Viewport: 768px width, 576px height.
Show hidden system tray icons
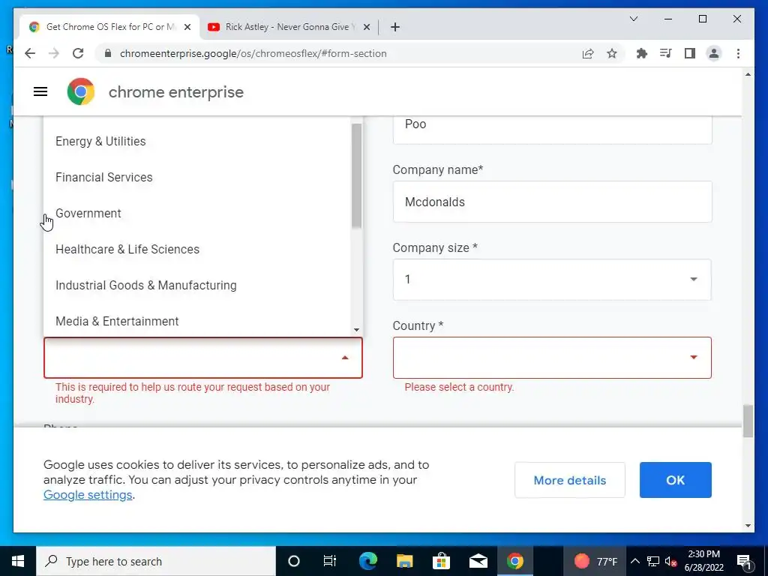[x=634, y=561]
